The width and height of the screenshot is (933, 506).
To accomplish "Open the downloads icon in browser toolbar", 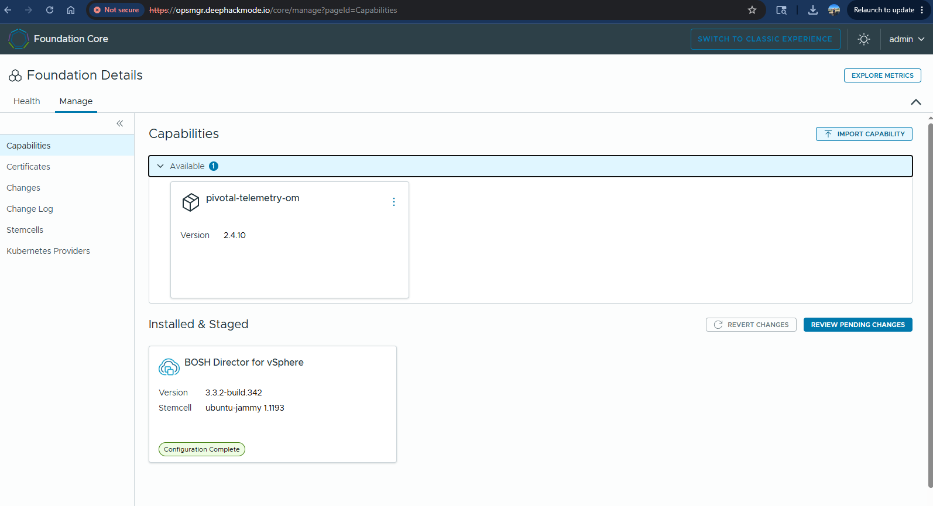I will click(813, 10).
